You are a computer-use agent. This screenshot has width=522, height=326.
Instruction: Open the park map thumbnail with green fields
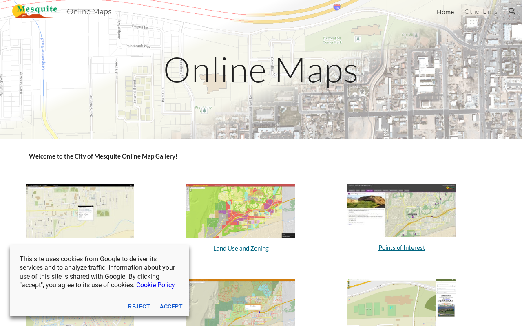401,302
